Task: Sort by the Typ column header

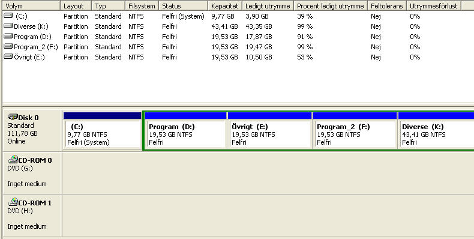Action: pyautogui.click(x=108, y=6)
